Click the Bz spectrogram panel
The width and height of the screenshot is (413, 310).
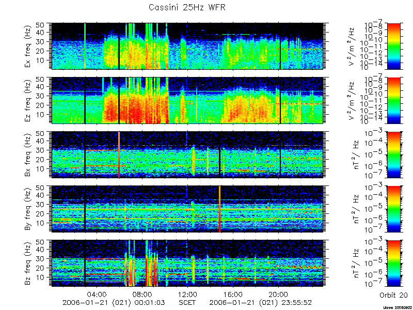[x=187, y=263]
